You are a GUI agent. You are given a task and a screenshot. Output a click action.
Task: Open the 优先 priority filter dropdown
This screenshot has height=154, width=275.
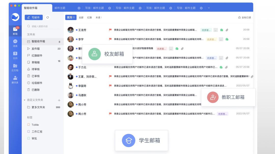(71, 17)
